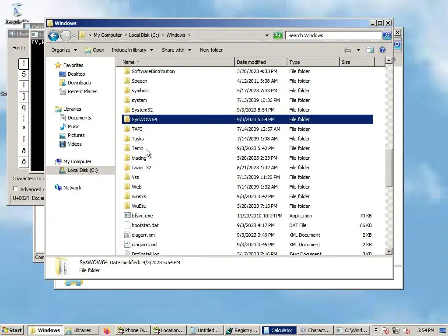This screenshot has height=336, width=448.
Task: Expand the Windows breadcrumb dropdown arrow
Action: [x=189, y=35]
